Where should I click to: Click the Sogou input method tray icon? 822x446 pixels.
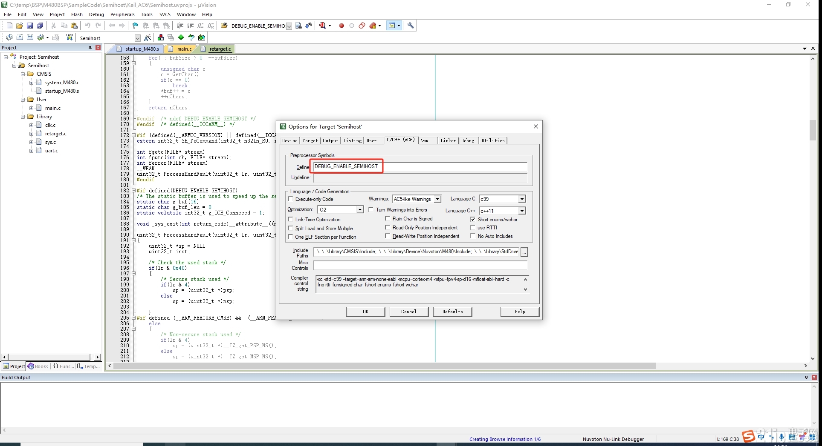749,437
